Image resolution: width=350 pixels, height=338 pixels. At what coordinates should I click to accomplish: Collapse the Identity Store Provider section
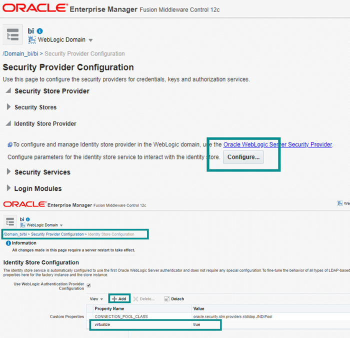[x=8, y=123]
